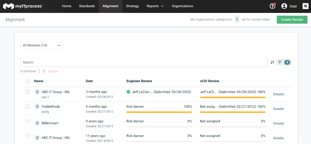Click into the Search field

[x=144, y=62]
